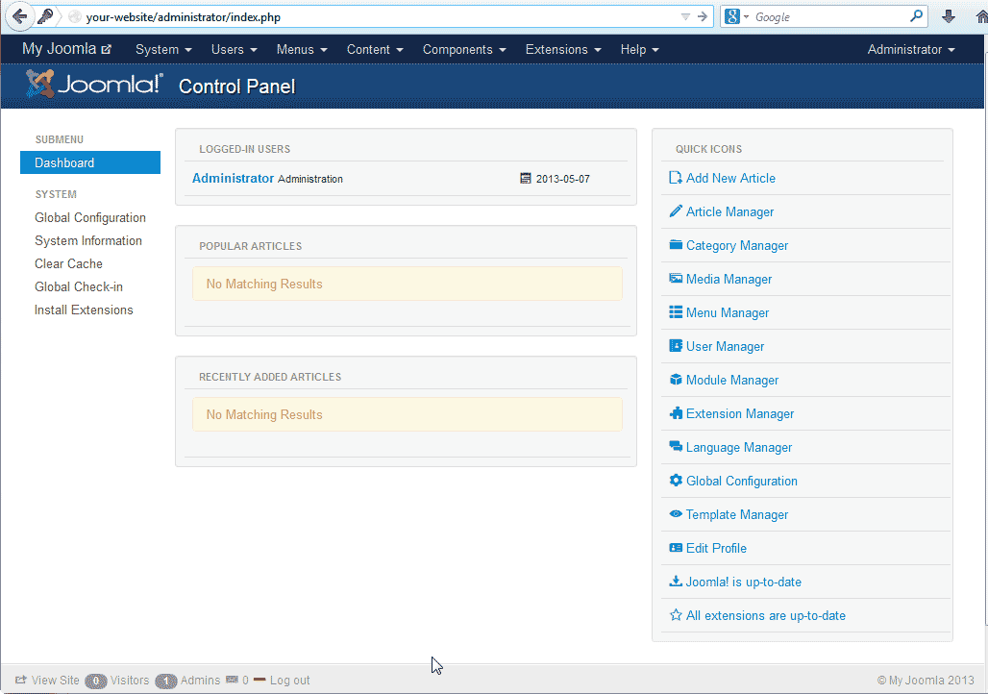Click the Media Manager picture icon

pos(676,279)
